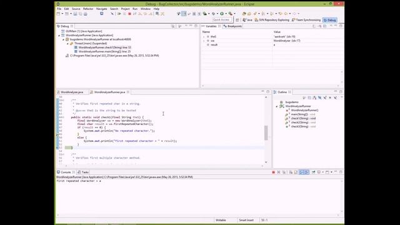
Task: Expand the wa variable row
Action: (x=204, y=41)
